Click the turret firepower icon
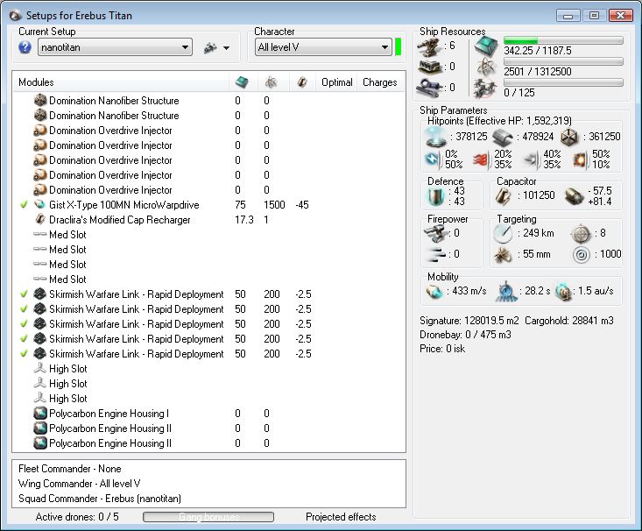Screen dimensions: 642x531 tap(436, 234)
